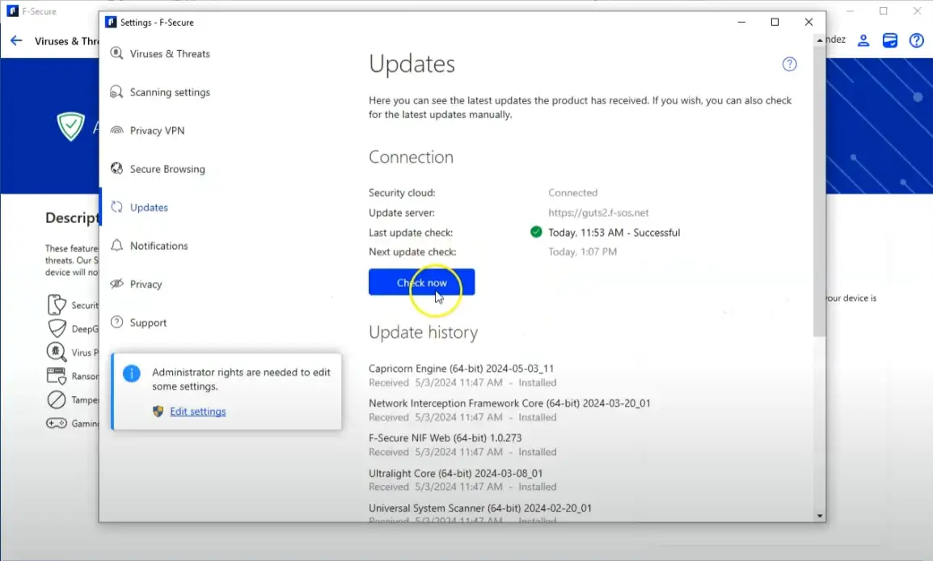The height and width of the screenshot is (561, 933).
Task: Open help via the Updates page question icon
Action: (x=789, y=65)
